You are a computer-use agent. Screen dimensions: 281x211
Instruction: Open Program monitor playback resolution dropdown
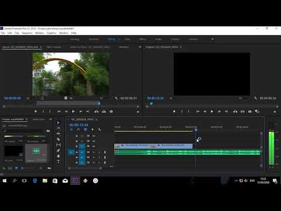(241, 98)
